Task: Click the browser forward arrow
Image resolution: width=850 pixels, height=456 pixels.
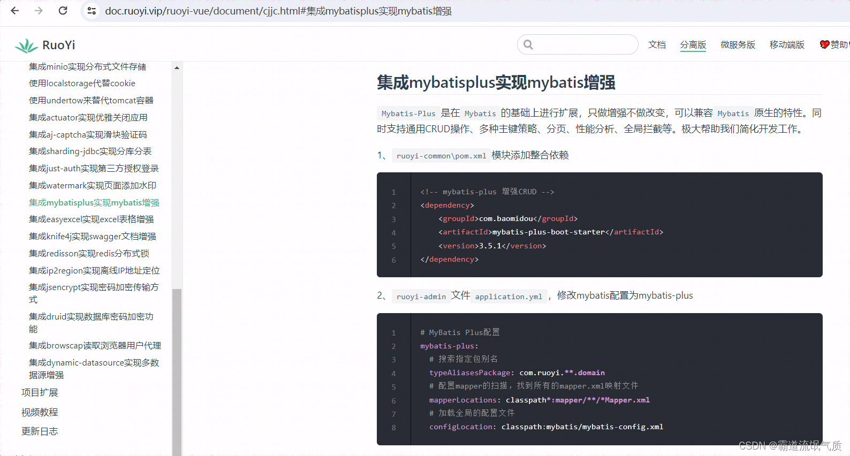Action: [x=39, y=11]
